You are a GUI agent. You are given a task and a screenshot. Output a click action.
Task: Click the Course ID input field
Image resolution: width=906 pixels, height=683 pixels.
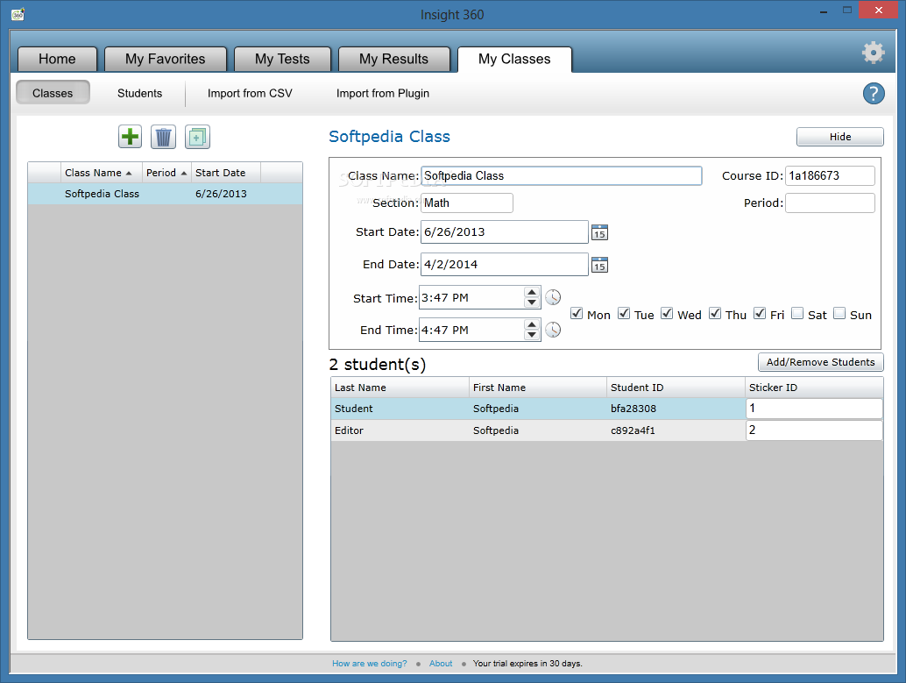coord(830,176)
